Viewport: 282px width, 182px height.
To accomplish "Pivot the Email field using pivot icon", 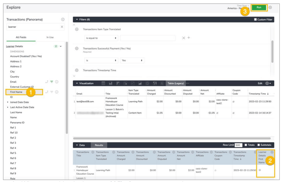I will click(47, 82).
